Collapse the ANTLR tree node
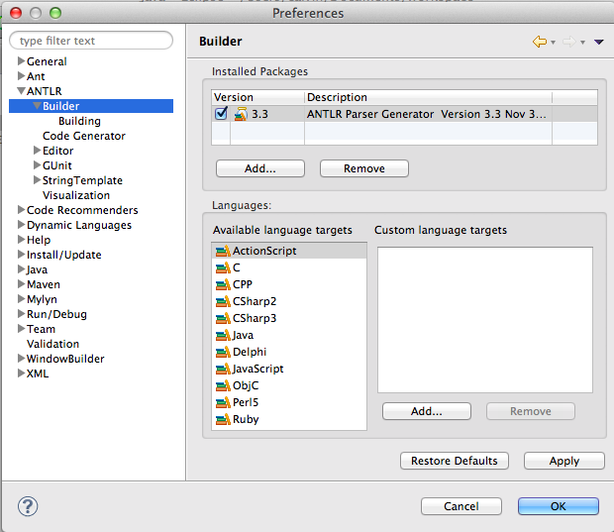The width and height of the screenshot is (614, 532). (x=21, y=91)
